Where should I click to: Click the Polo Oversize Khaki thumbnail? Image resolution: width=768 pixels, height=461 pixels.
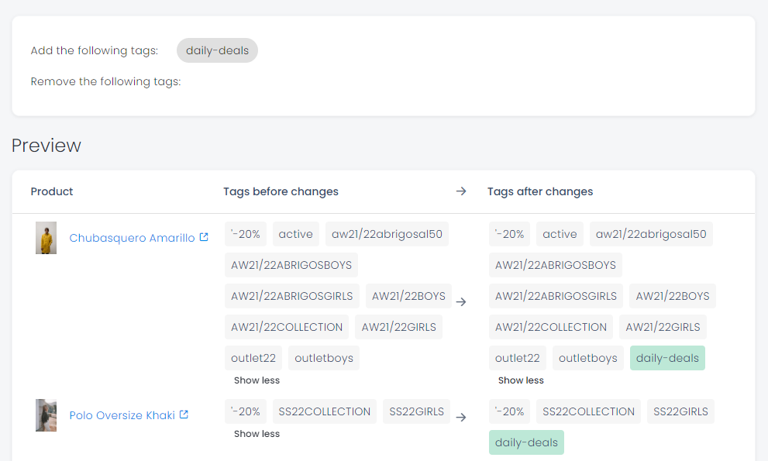tap(46, 415)
